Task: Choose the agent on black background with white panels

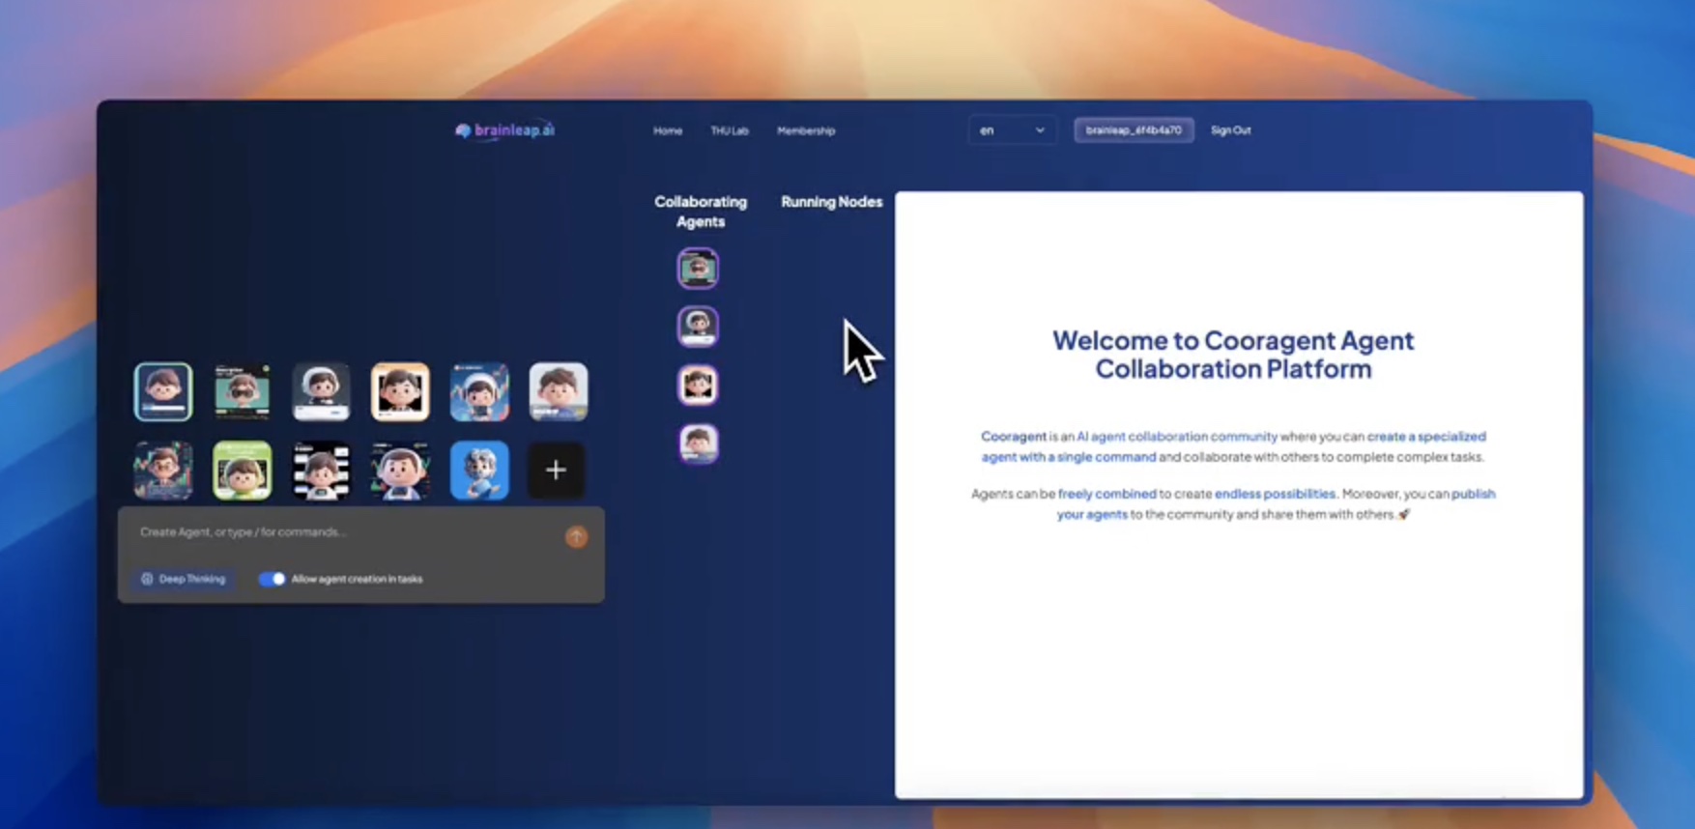Action: (321, 471)
